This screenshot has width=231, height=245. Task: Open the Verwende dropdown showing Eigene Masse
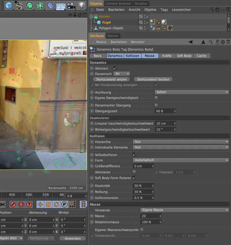[x=185, y=210]
